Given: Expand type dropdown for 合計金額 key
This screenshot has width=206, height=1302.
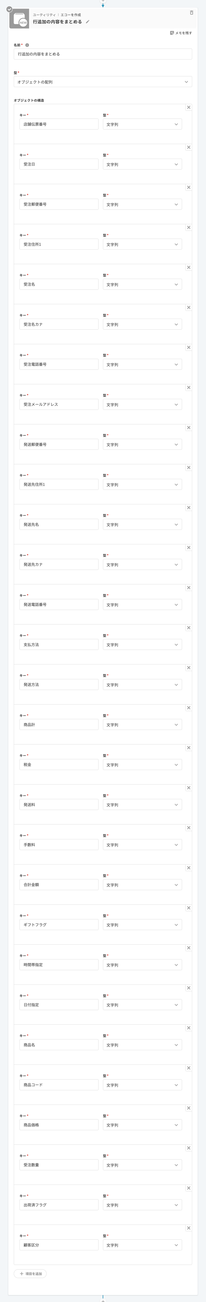Looking at the screenshot, I should [142, 885].
